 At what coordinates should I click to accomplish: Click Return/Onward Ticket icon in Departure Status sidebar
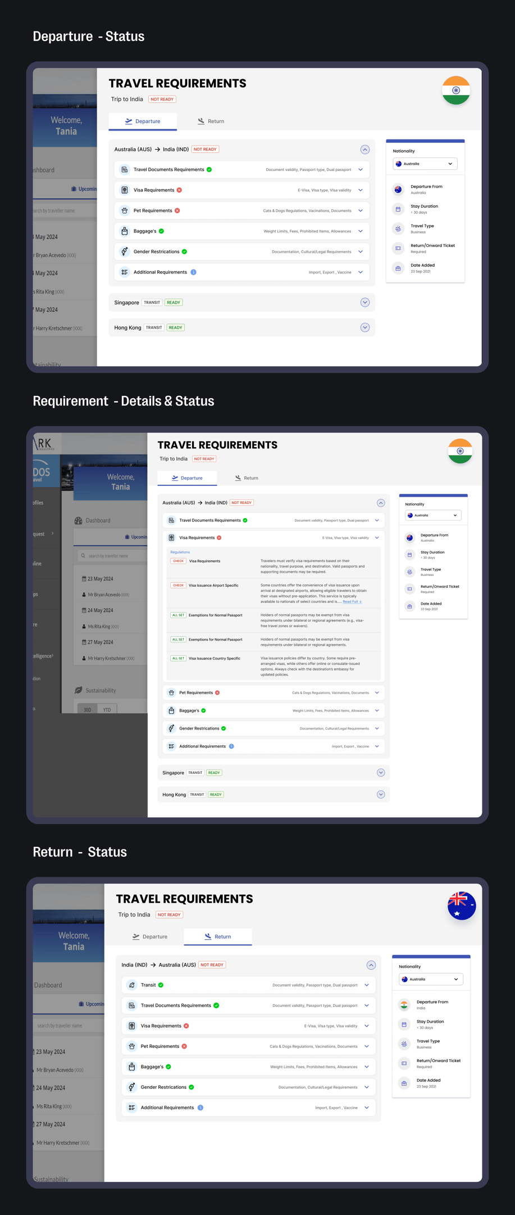pyautogui.click(x=398, y=248)
